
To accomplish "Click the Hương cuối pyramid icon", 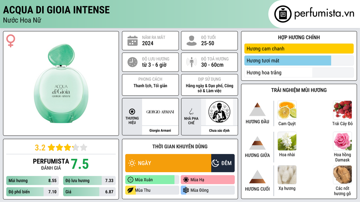I will [257, 177].
